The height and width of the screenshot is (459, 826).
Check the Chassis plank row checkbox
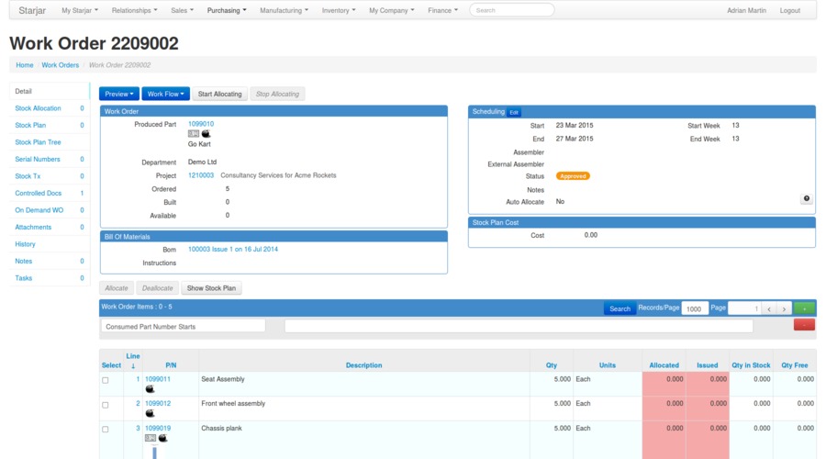[x=106, y=430]
